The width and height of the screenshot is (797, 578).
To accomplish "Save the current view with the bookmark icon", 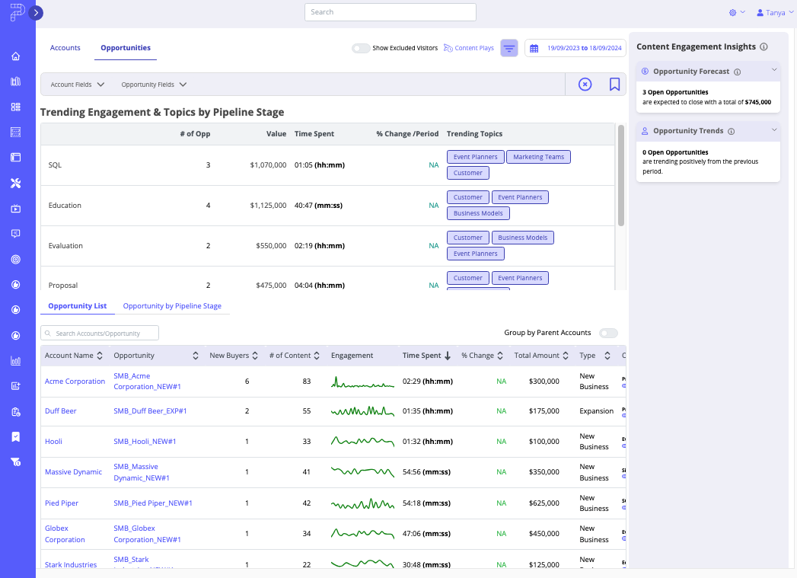I will click(615, 84).
